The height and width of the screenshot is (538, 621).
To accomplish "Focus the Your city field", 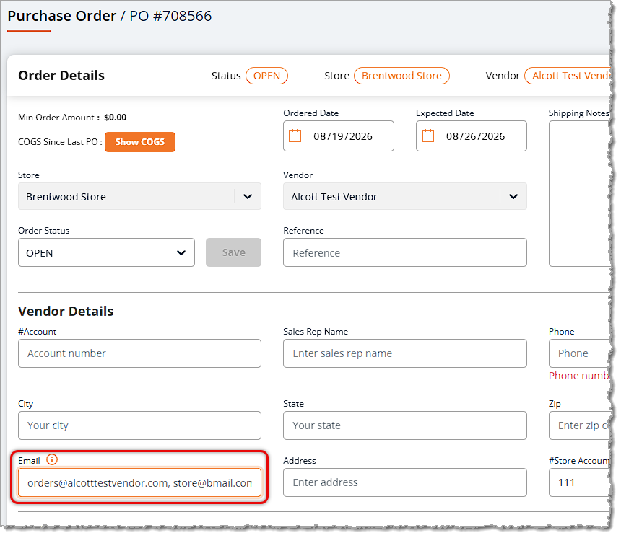I will (x=139, y=425).
